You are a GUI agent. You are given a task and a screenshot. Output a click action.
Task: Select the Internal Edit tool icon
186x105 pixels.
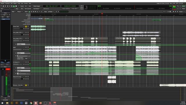42,12
